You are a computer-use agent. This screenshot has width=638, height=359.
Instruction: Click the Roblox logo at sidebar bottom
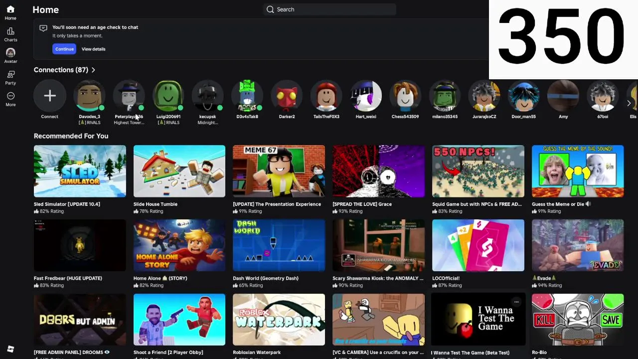tap(10, 349)
